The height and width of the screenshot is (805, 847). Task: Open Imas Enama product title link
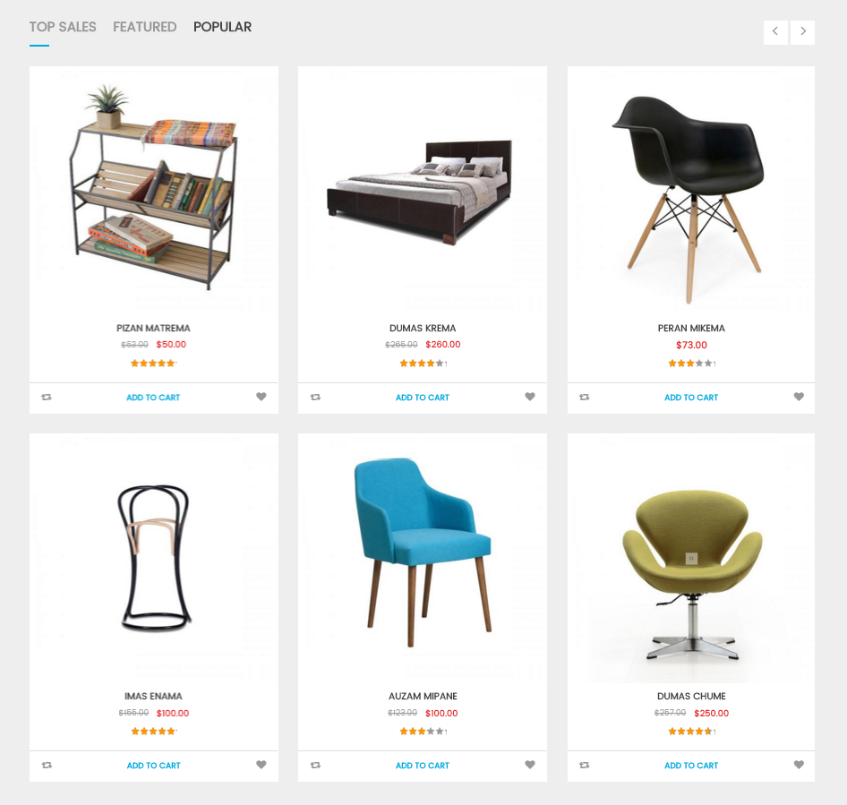(153, 697)
